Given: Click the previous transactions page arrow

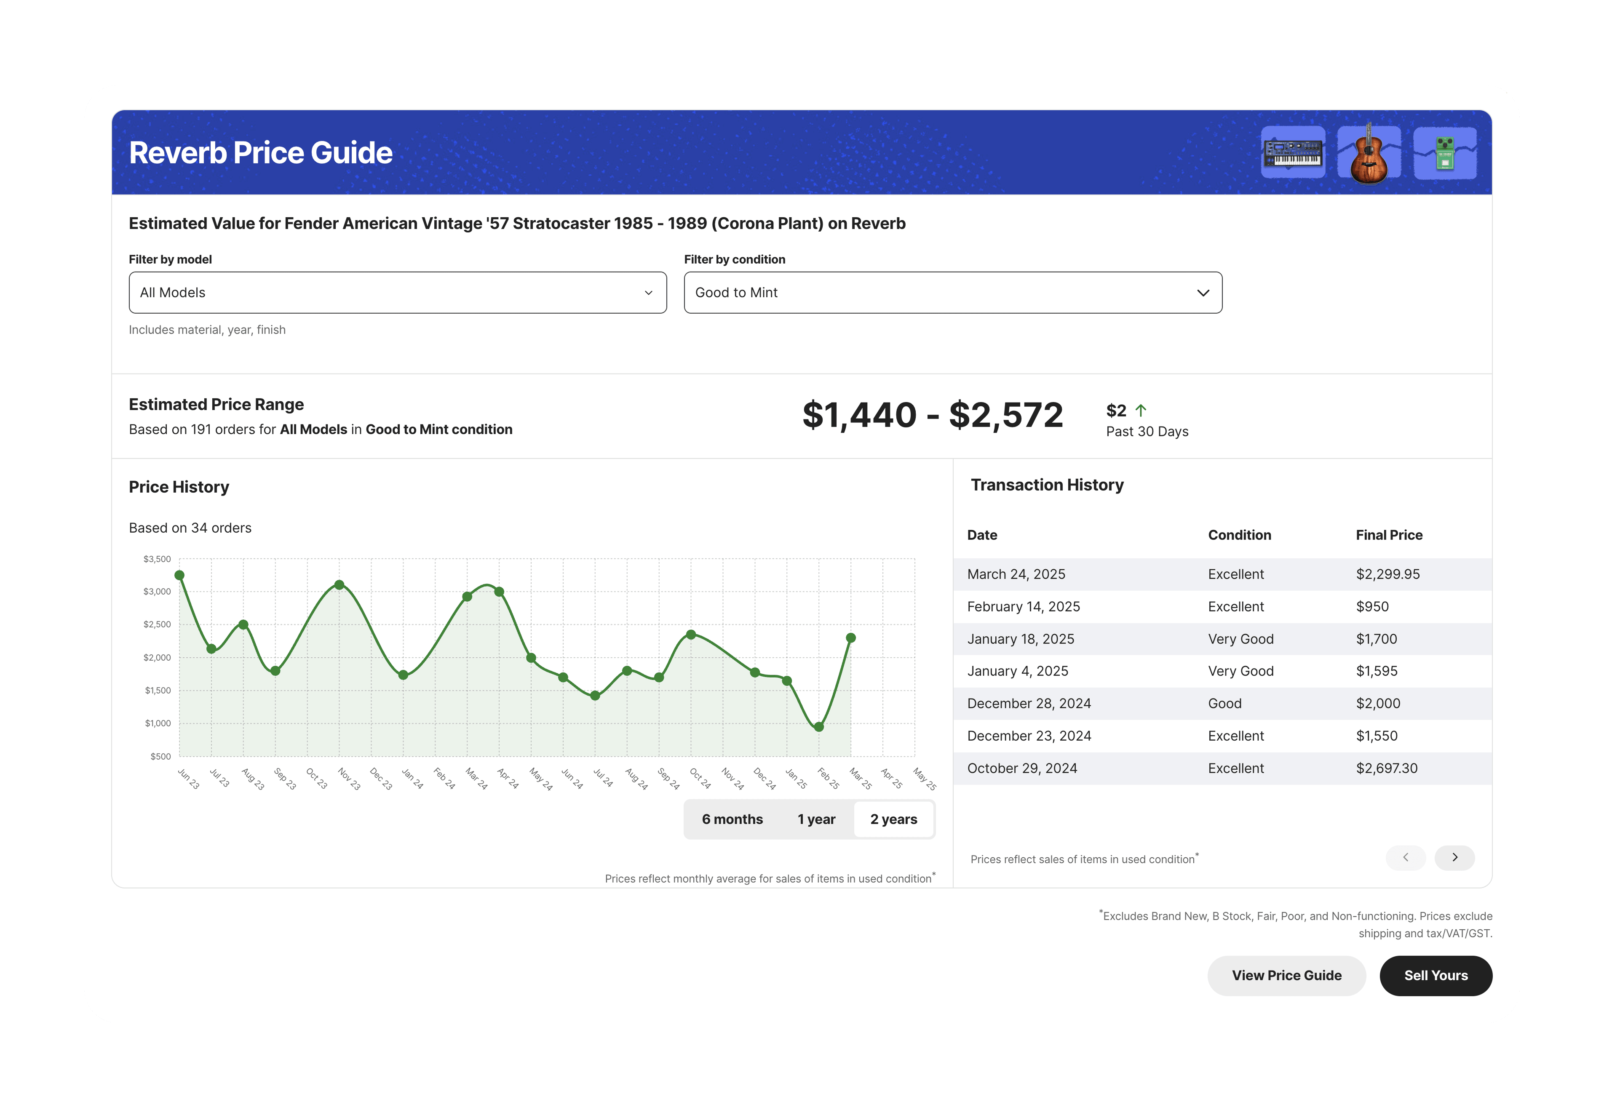Looking at the screenshot, I should click(x=1406, y=858).
